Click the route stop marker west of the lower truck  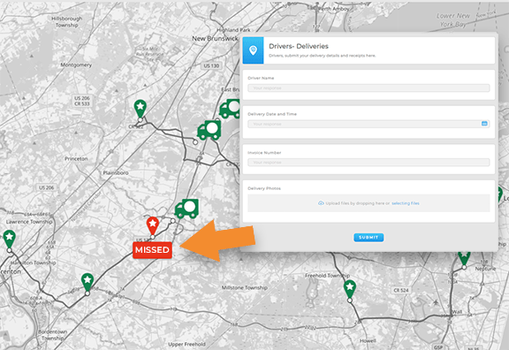(x=173, y=221)
